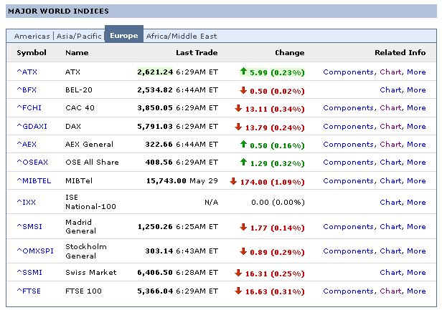View Components for AEX General
This screenshot has width=442, height=310.
349,145
